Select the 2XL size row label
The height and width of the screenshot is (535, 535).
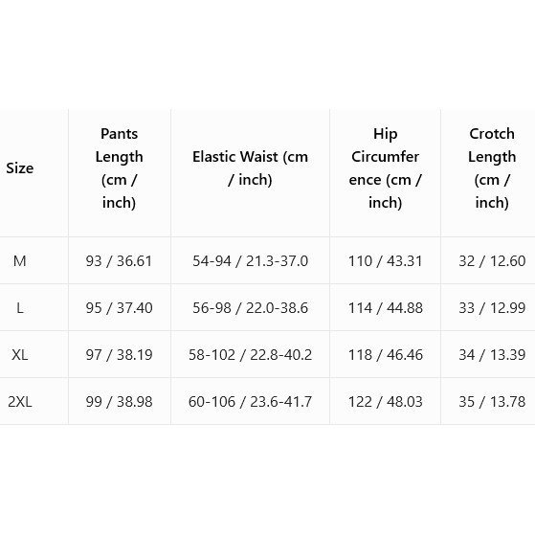click(20, 402)
